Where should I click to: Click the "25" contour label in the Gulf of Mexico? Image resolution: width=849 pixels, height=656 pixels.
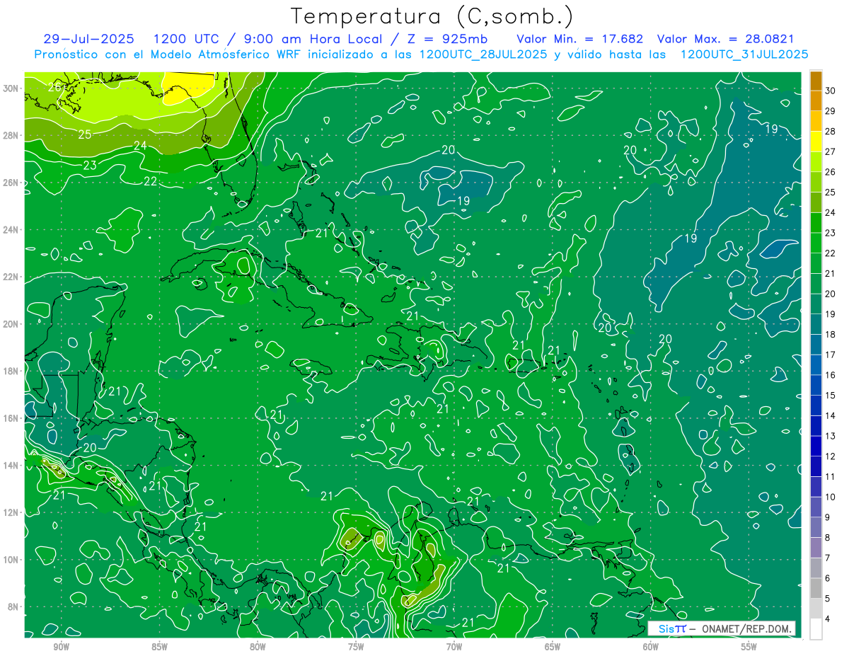[84, 134]
